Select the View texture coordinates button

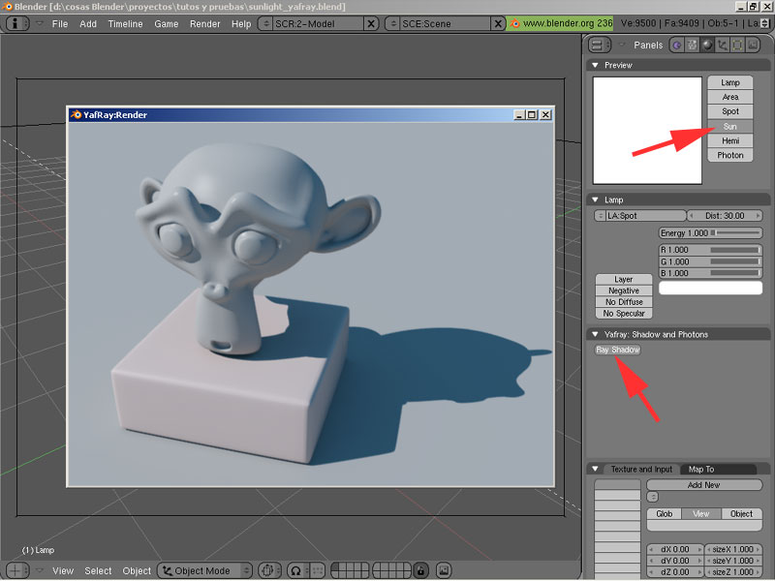(x=700, y=514)
